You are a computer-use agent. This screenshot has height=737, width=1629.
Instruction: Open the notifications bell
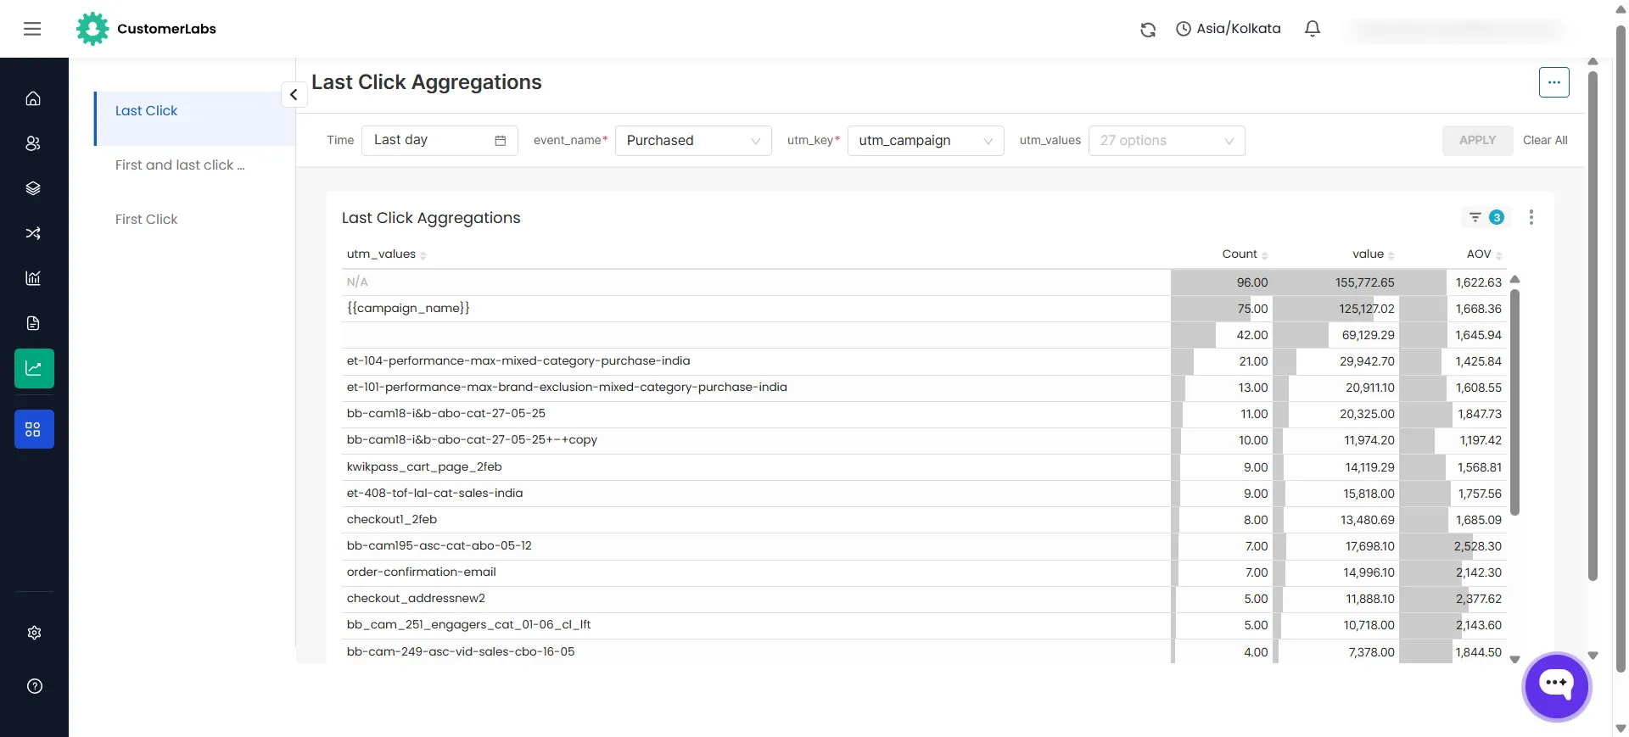1313,29
